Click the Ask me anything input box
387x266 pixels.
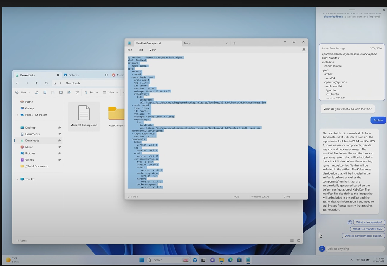[355, 249]
